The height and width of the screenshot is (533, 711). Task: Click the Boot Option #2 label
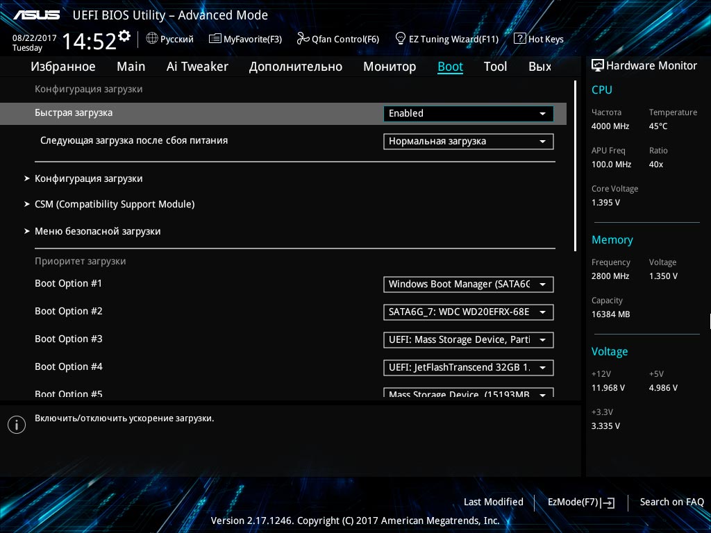tap(69, 311)
